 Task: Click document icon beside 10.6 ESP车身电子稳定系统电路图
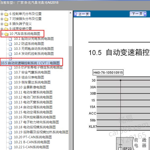click(x=10, y=68)
